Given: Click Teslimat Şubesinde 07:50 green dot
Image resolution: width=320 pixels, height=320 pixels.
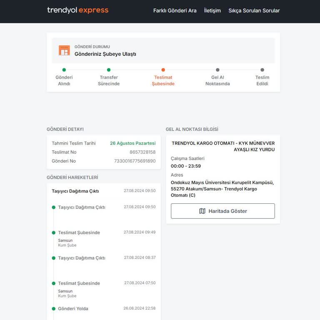Looking at the screenshot, I should click(x=54, y=283).
